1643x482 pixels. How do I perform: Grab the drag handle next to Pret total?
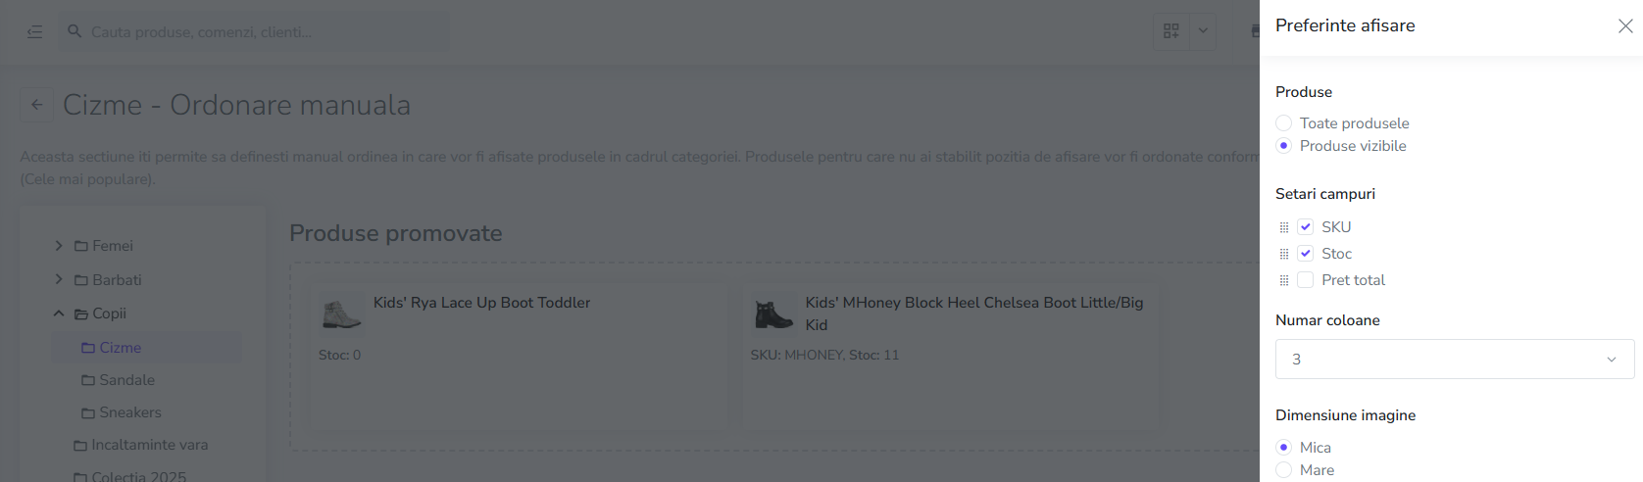[1284, 280]
